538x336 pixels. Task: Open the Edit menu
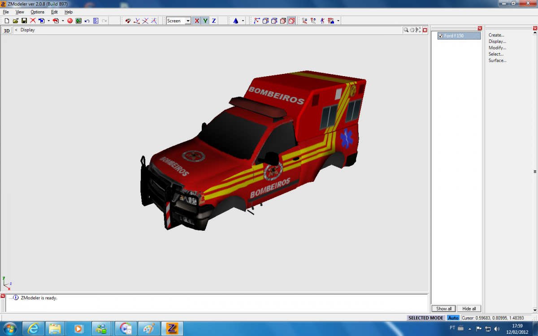(54, 12)
